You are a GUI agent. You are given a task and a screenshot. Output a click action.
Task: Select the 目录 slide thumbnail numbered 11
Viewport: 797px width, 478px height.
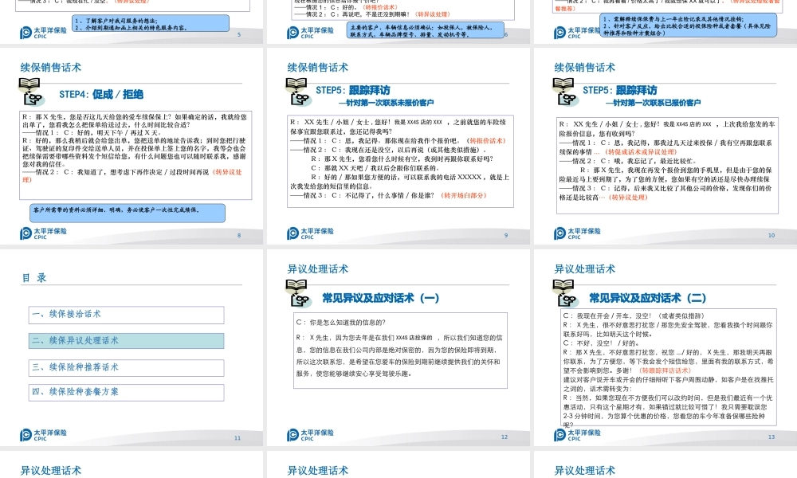[132, 347]
